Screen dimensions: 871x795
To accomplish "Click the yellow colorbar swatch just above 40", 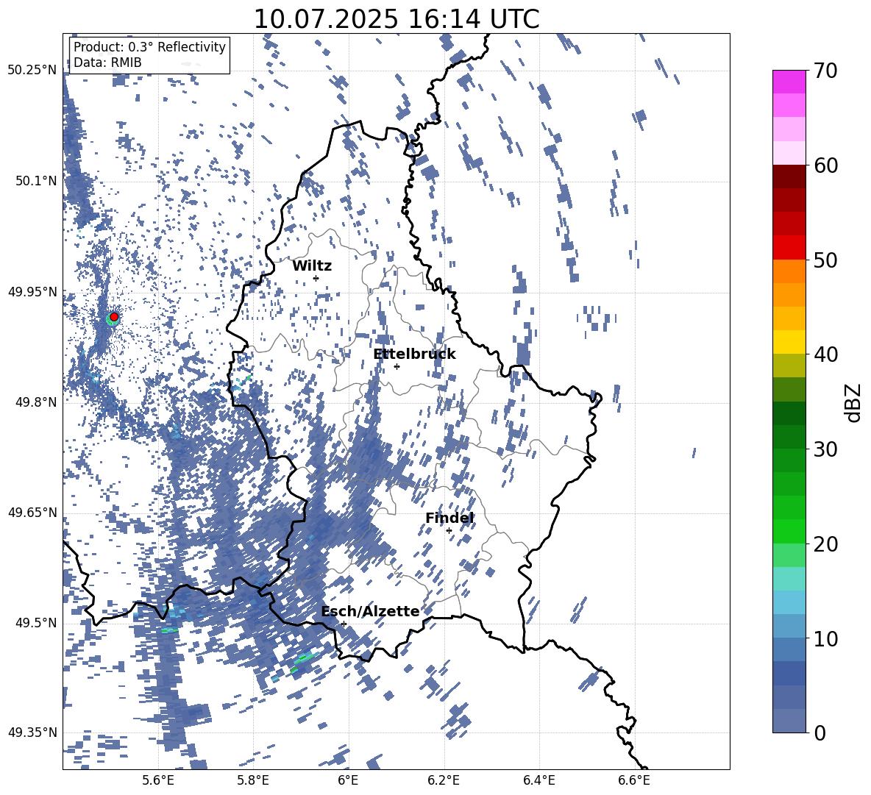I will 789,342.
